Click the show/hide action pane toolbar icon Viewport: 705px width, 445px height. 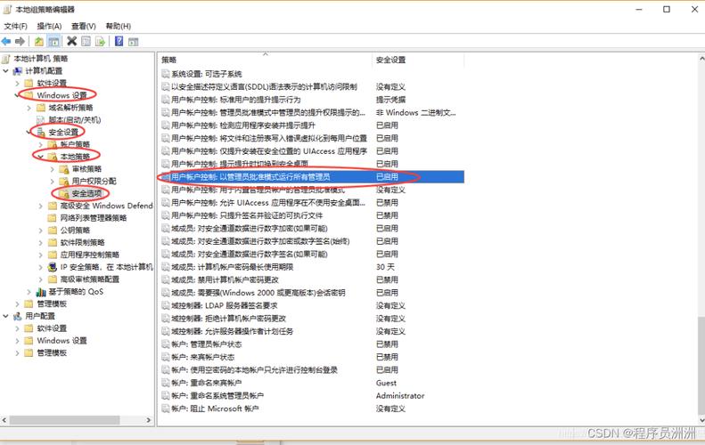coord(133,42)
